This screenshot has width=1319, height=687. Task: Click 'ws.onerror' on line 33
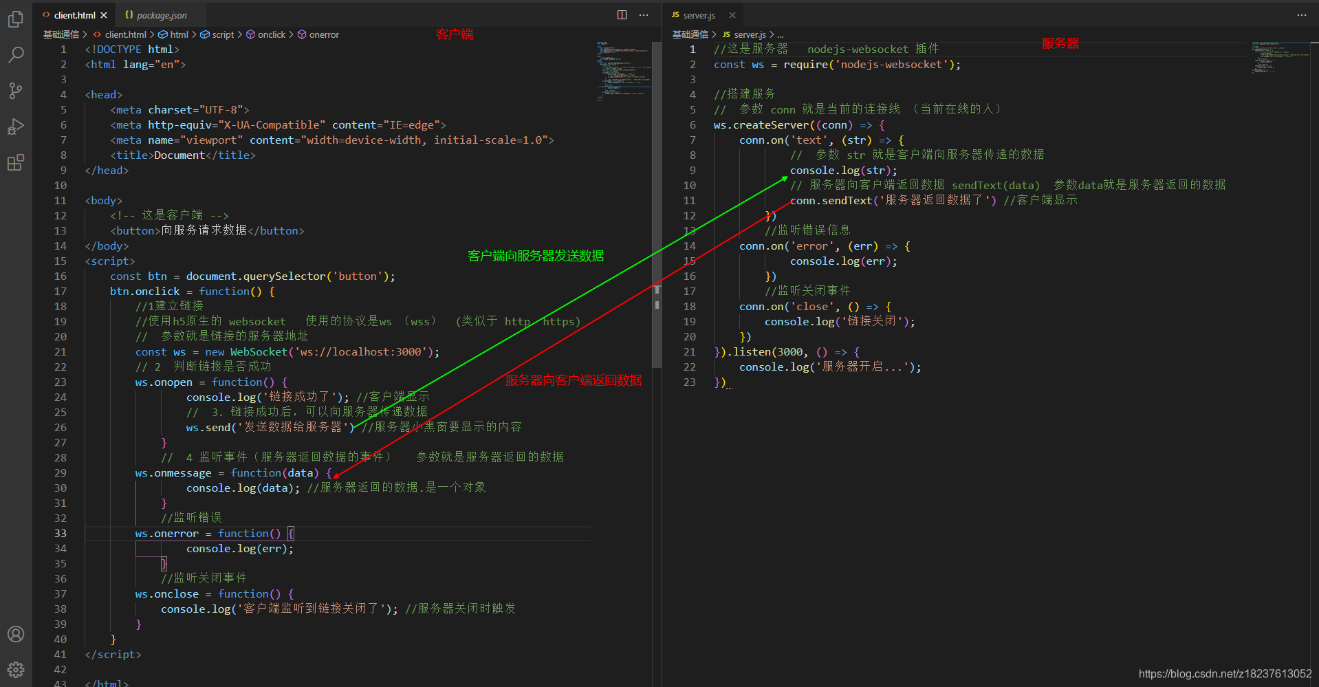[167, 534]
